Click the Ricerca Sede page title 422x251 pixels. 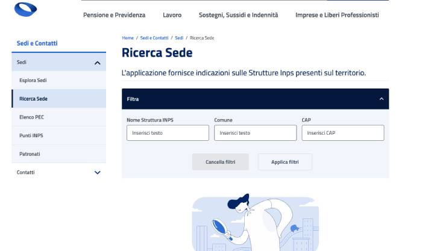(157, 53)
